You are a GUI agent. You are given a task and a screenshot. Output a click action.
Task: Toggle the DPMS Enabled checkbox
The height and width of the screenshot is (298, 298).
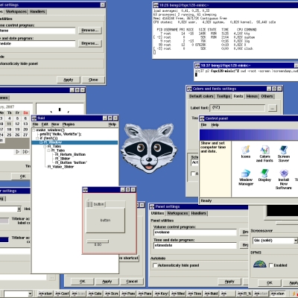(271, 265)
